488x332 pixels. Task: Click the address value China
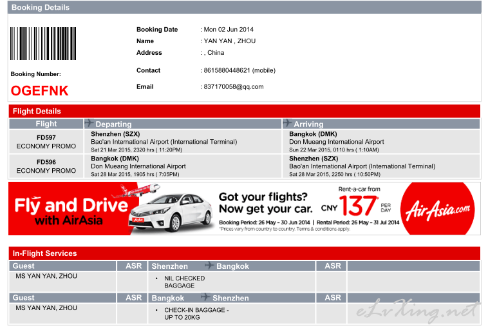pyautogui.click(x=216, y=53)
